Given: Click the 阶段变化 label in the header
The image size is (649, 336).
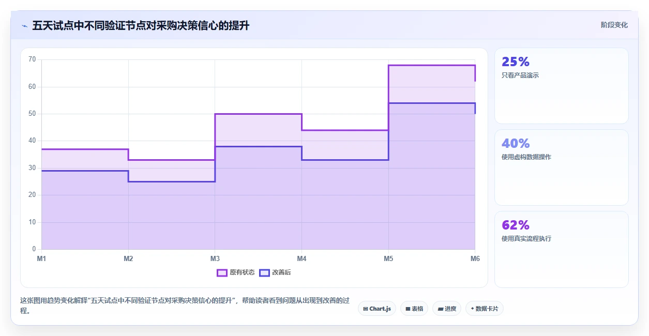Looking at the screenshot, I should 614,25.
